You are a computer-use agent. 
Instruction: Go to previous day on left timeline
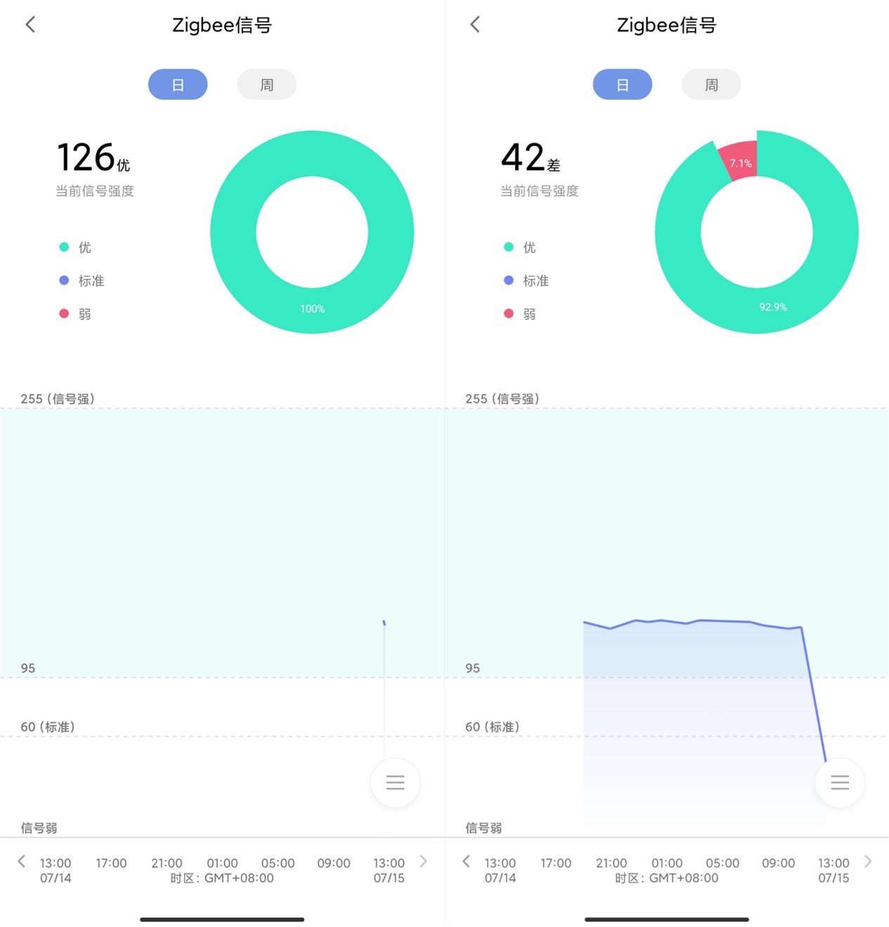pyautogui.click(x=22, y=861)
